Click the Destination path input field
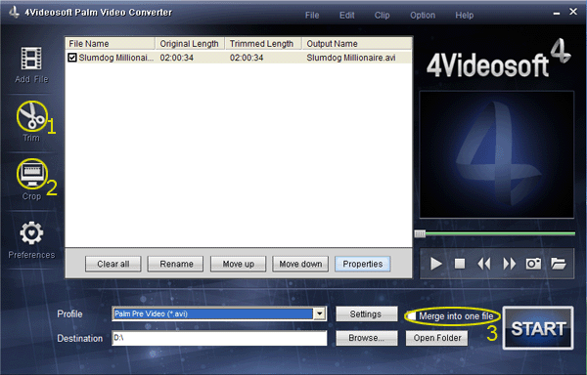 tap(219, 338)
